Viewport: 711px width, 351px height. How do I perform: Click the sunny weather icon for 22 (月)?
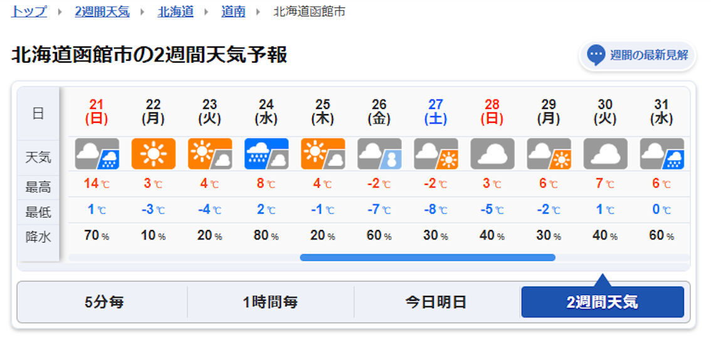pos(153,154)
